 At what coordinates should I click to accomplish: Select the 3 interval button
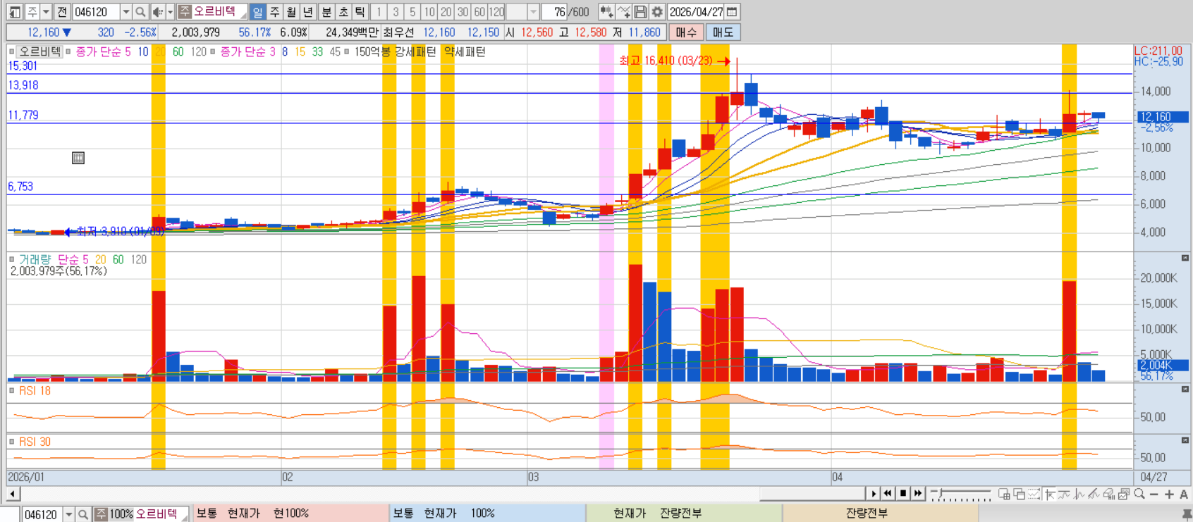(396, 12)
